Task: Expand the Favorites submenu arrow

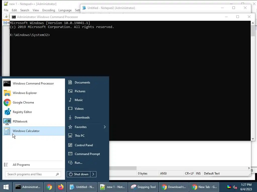Action: click(105, 127)
